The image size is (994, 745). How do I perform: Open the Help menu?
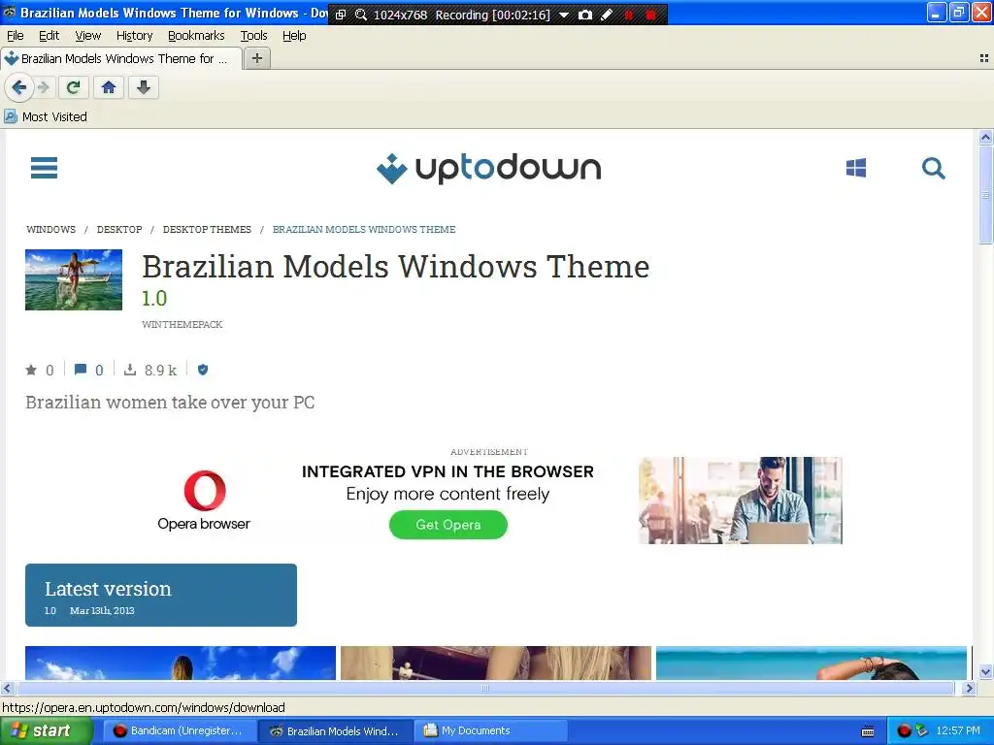294,36
